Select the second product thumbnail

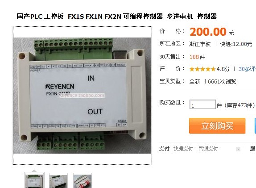(x=58, y=180)
